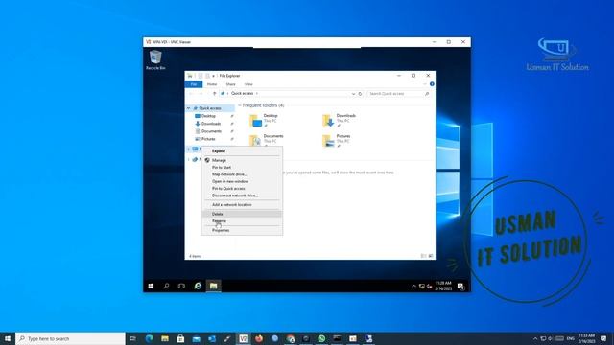Open the remote taskbar notification center
This screenshot has width=614, height=345.
click(460, 287)
